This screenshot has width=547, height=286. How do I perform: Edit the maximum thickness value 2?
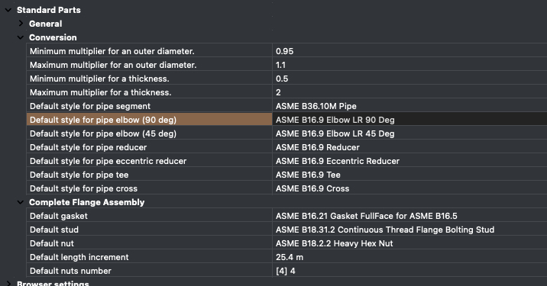coord(409,92)
